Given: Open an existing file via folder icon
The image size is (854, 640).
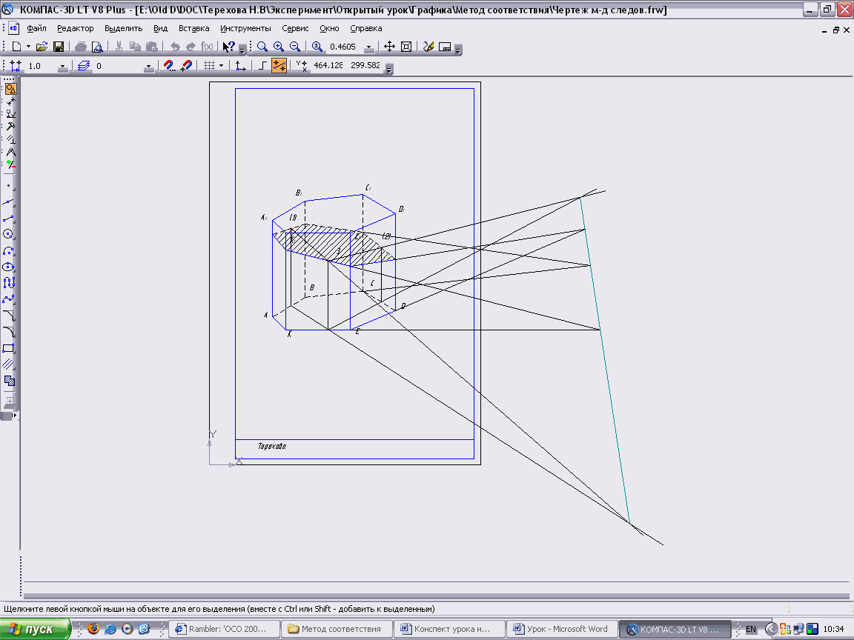Looking at the screenshot, I should tap(42, 47).
